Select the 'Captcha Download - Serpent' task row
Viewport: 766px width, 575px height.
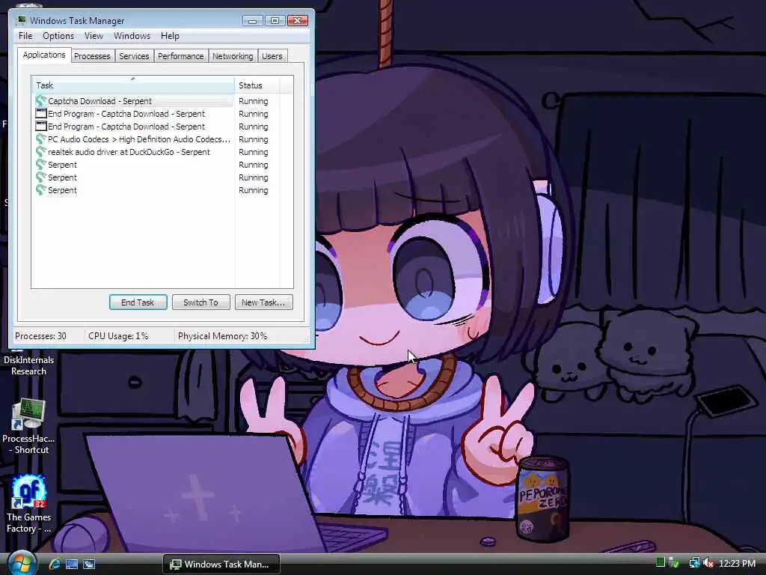(x=133, y=101)
